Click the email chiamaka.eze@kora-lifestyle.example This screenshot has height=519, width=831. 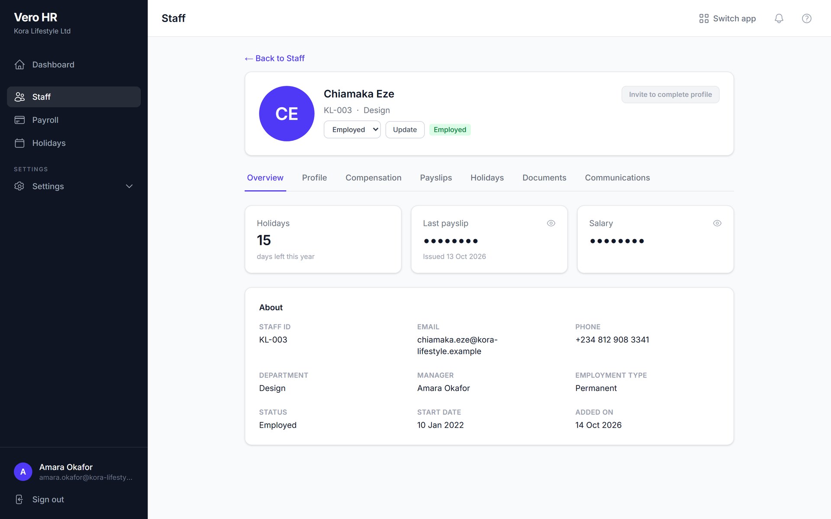pyautogui.click(x=457, y=346)
